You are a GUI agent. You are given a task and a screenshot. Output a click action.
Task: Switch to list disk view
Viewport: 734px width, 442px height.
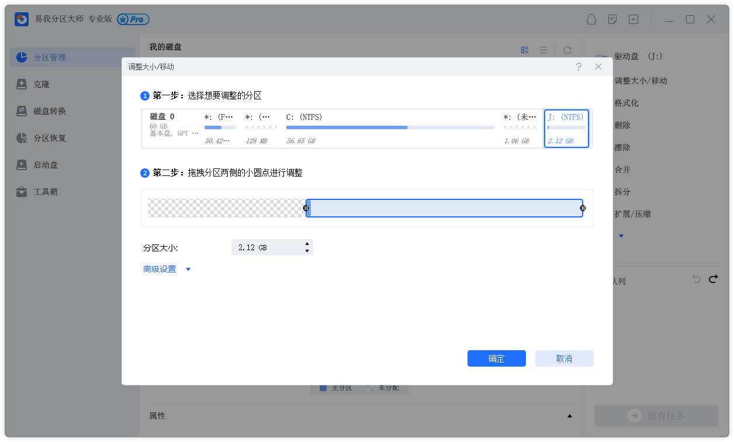pos(543,50)
